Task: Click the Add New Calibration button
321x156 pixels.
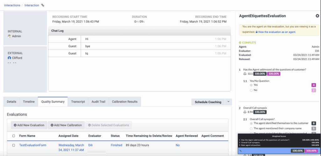Action: [x=66, y=125]
